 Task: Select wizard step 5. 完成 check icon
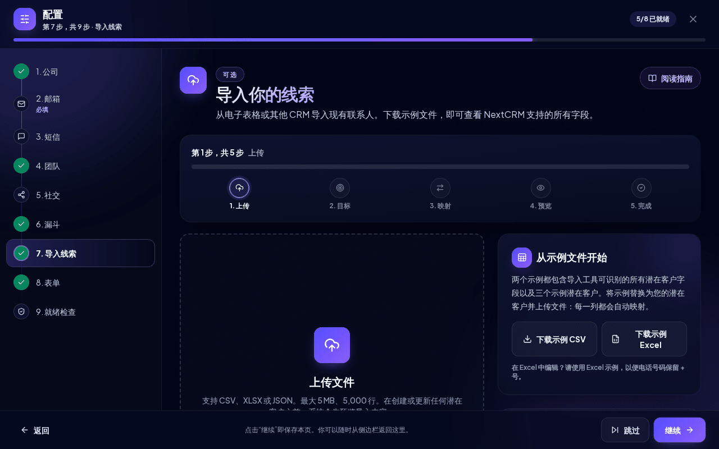(641, 188)
